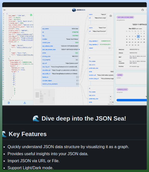Click the blue primary_color preview bar
This screenshot has height=172, width=149.
pyautogui.click(x=132, y=100)
